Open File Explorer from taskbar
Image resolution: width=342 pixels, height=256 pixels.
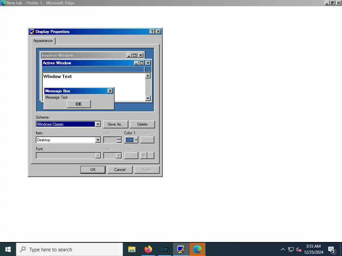click(132, 249)
